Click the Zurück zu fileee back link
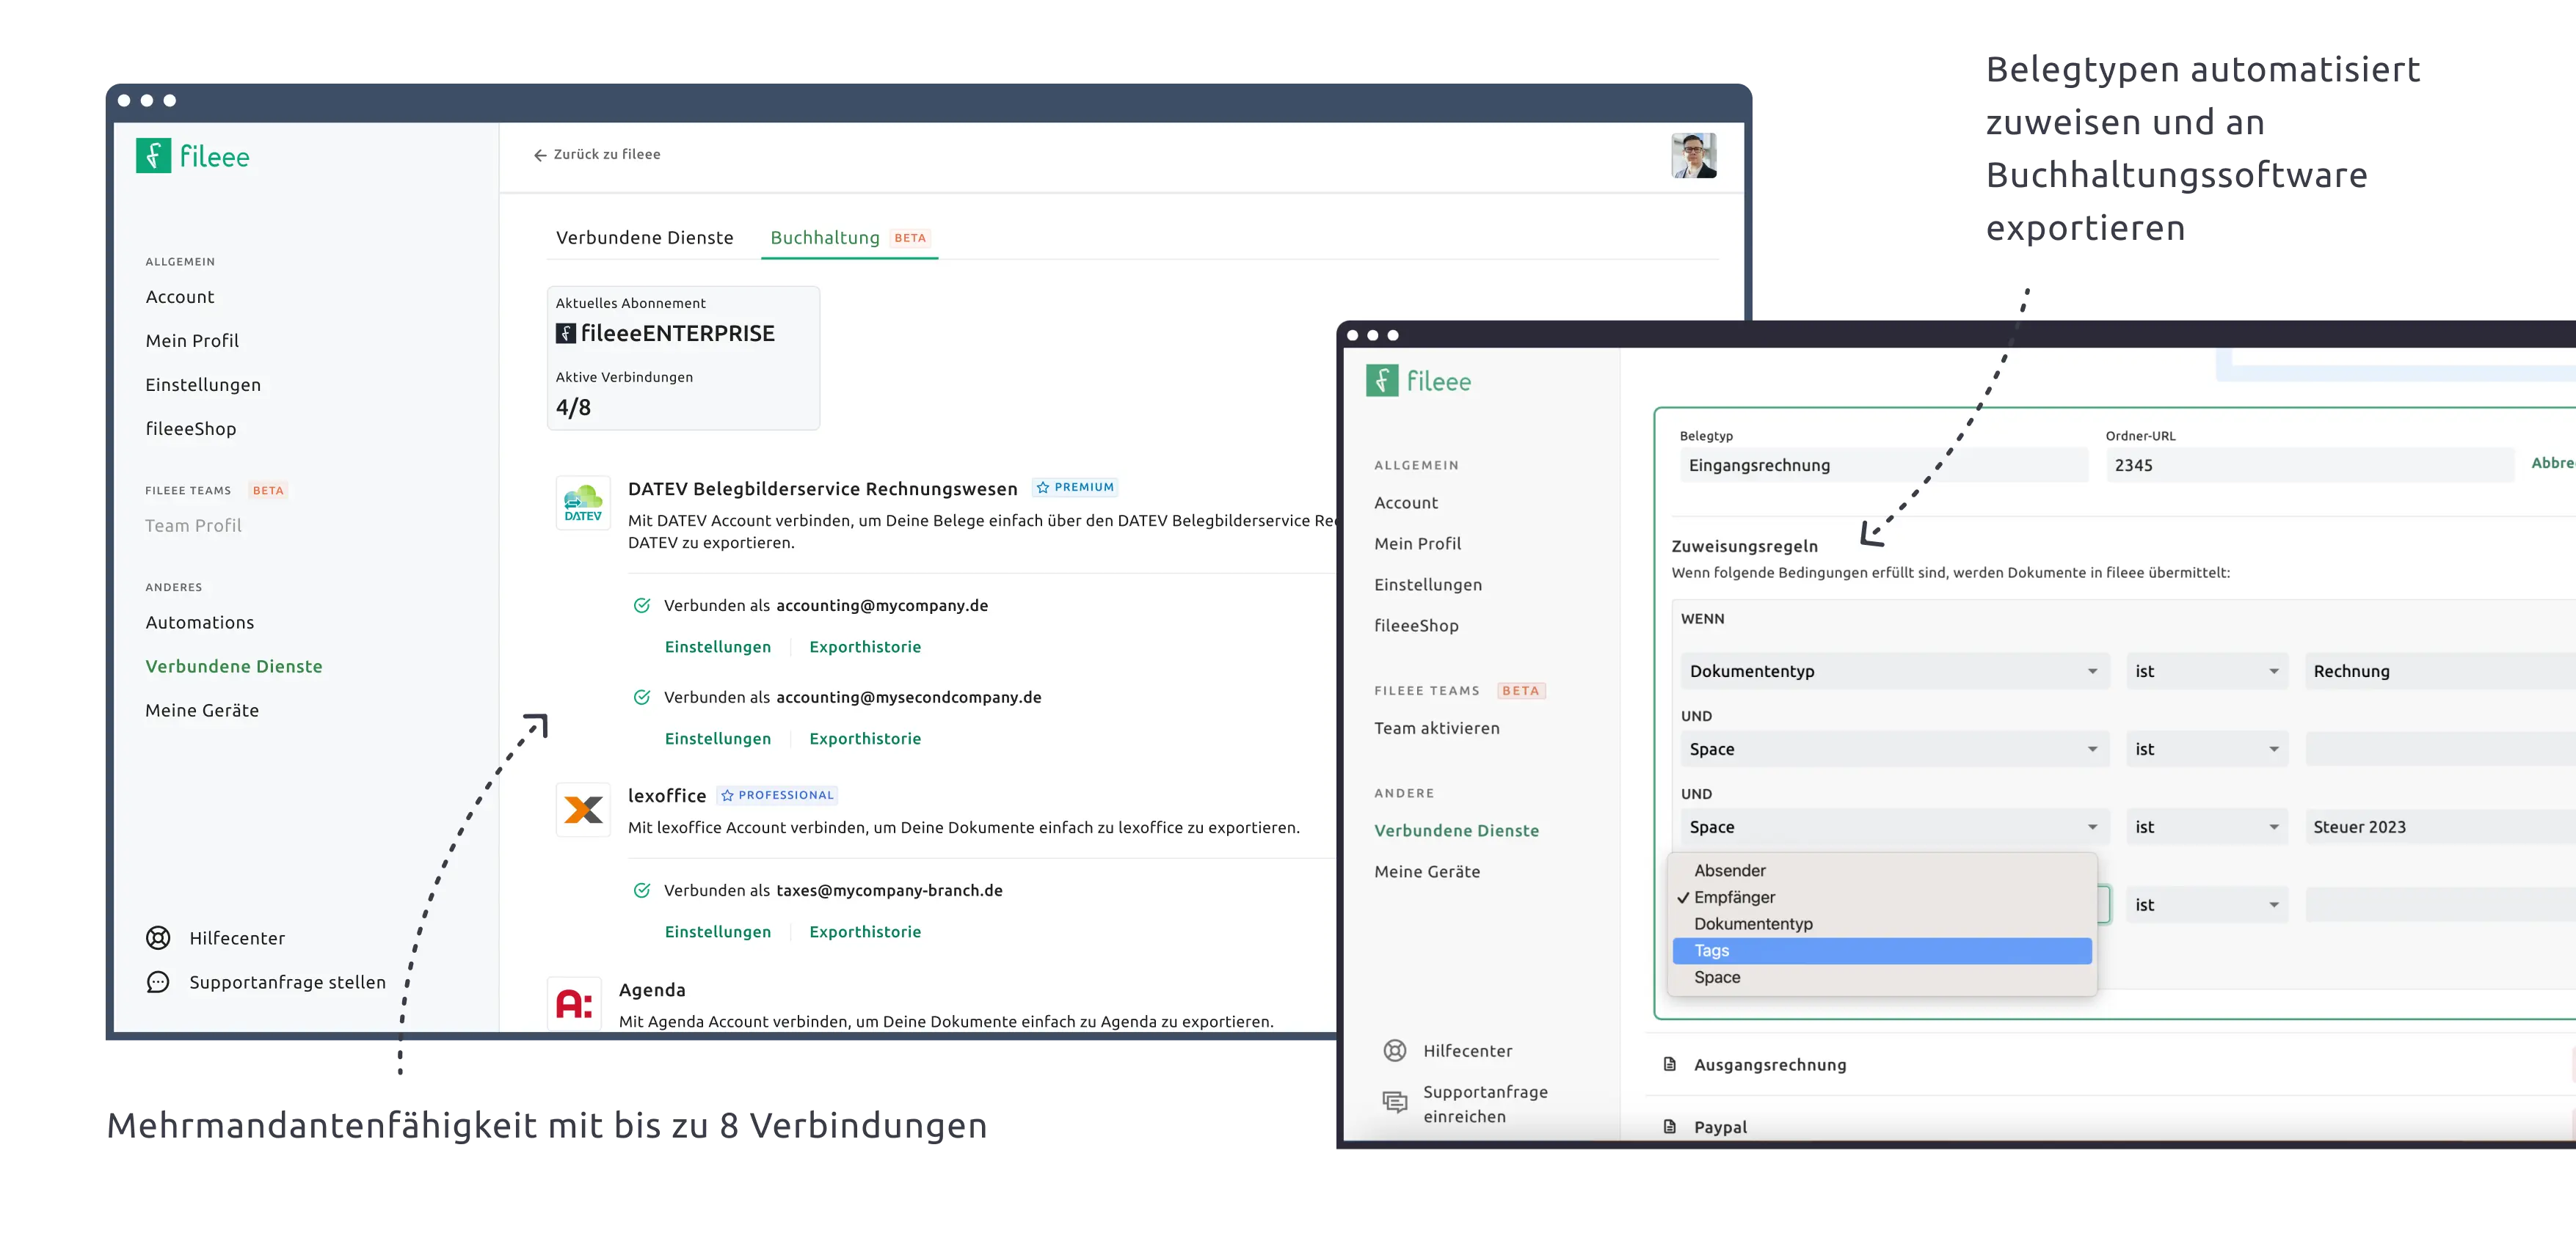 (597, 155)
